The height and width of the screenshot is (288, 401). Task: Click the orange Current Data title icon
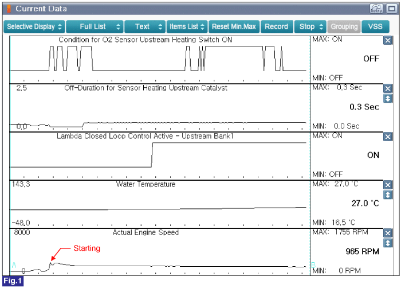(x=9, y=9)
